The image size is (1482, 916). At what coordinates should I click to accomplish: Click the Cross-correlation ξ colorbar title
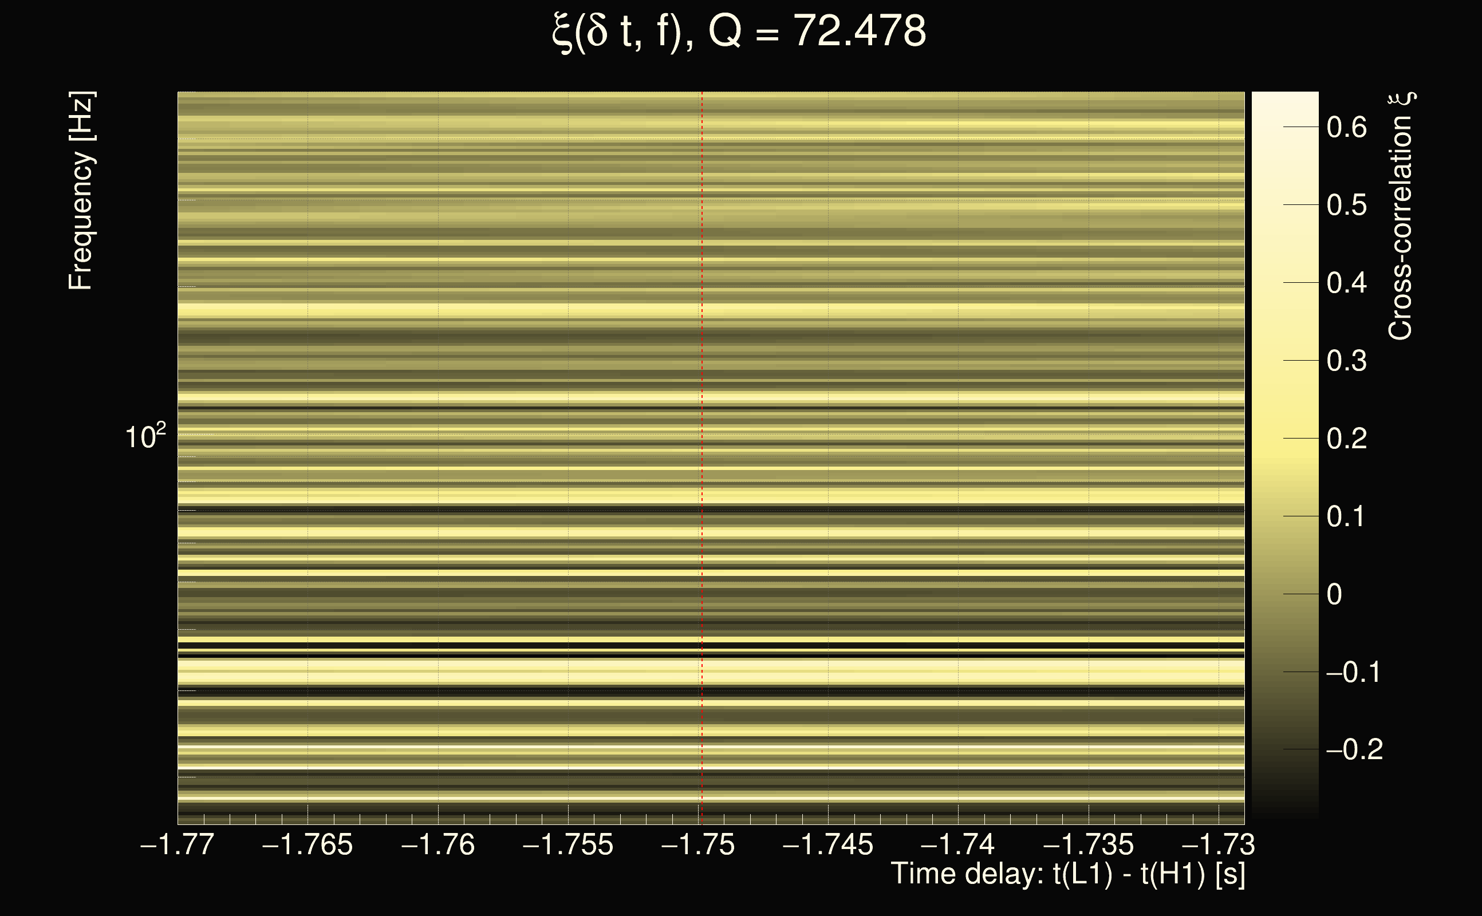click(1401, 216)
